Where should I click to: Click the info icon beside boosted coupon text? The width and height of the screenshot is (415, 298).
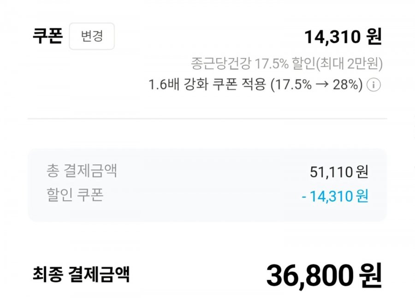point(375,85)
